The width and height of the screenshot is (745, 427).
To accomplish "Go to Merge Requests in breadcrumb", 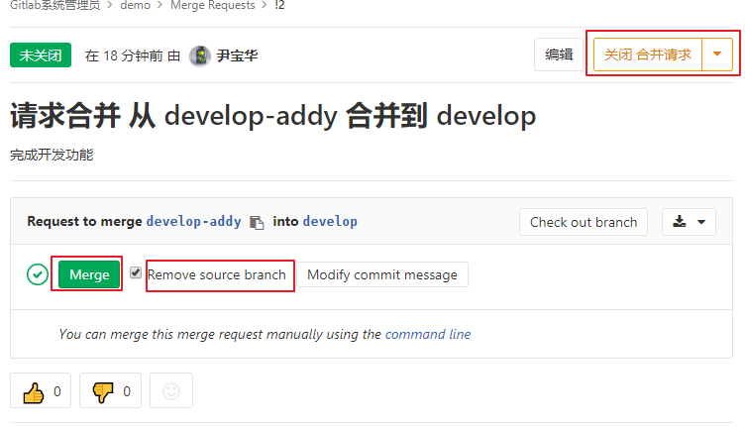I will (x=212, y=6).
